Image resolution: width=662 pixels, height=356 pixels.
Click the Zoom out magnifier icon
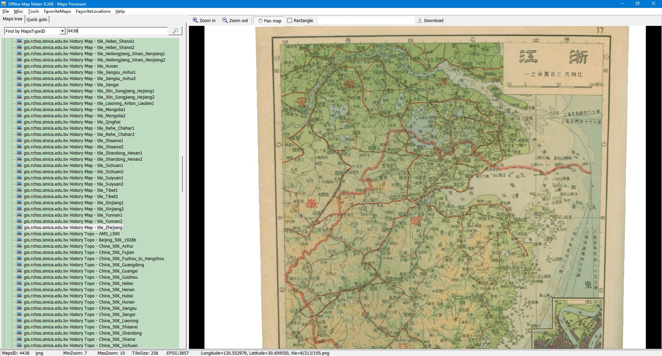click(225, 20)
